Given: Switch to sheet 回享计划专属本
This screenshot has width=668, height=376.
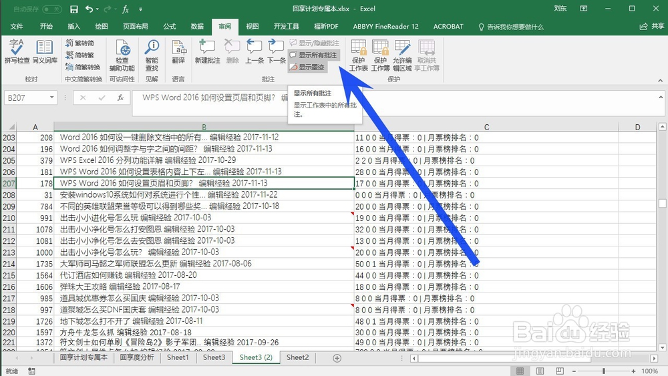Looking at the screenshot, I should (83, 357).
